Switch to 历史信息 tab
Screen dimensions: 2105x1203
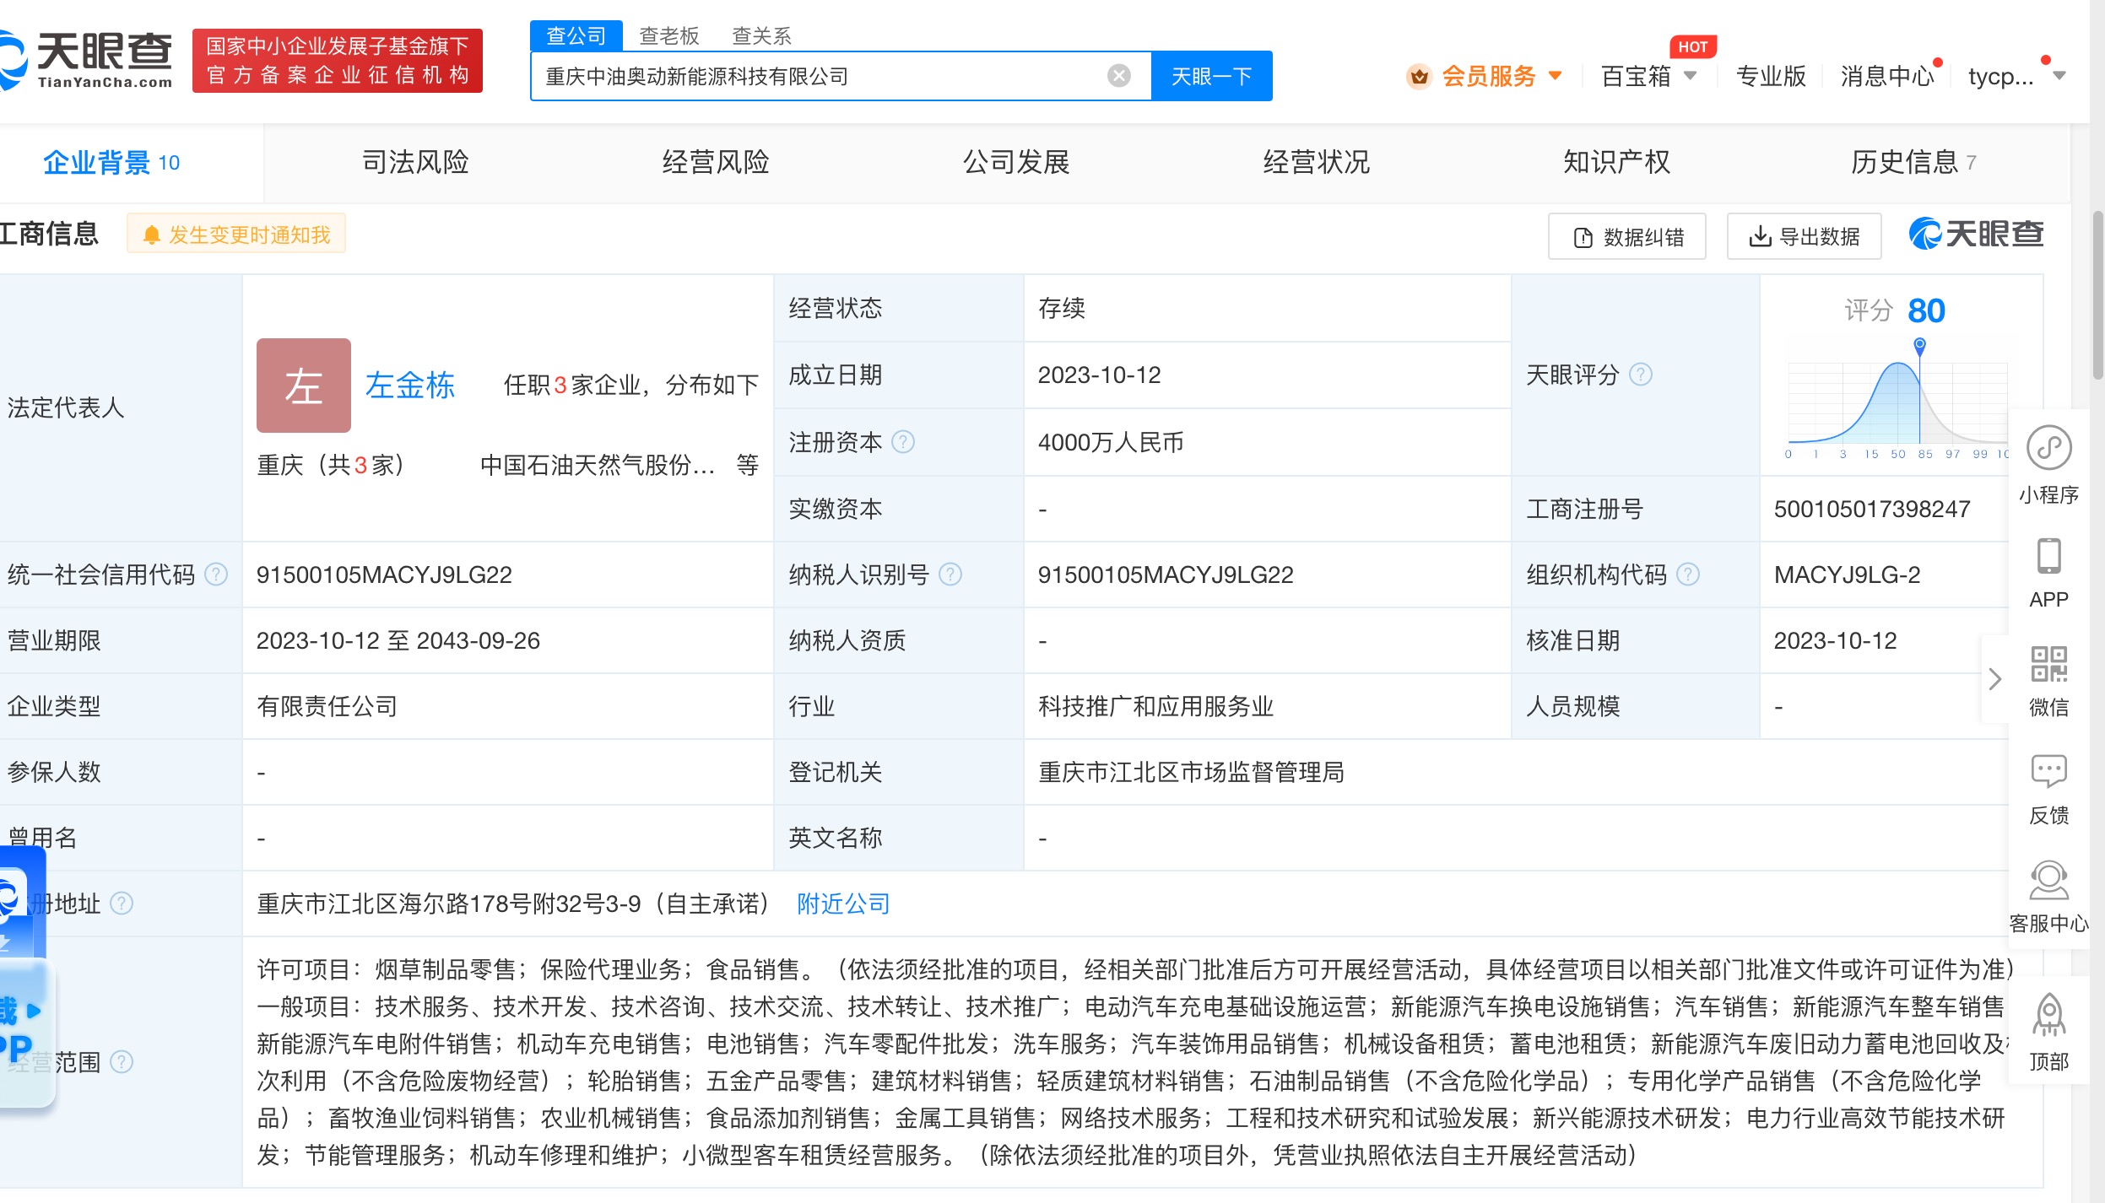pyautogui.click(x=1913, y=162)
